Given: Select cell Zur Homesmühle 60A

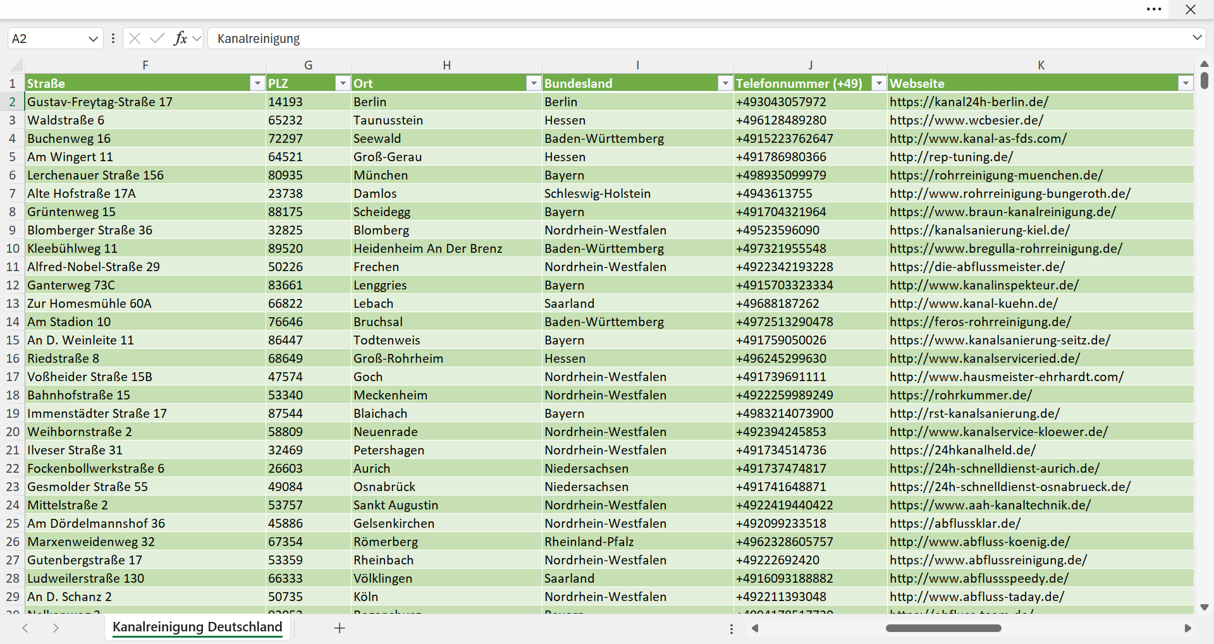Looking at the screenshot, I should pos(145,303).
